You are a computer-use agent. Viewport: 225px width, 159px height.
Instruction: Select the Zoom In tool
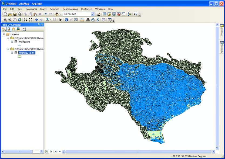5,20
